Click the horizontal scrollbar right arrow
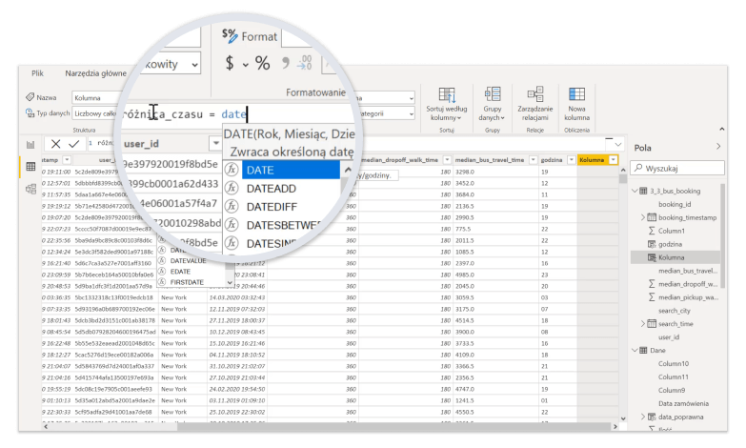Viewport: 746px width, 448px height. pyautogui.click(x=615, y=427)
